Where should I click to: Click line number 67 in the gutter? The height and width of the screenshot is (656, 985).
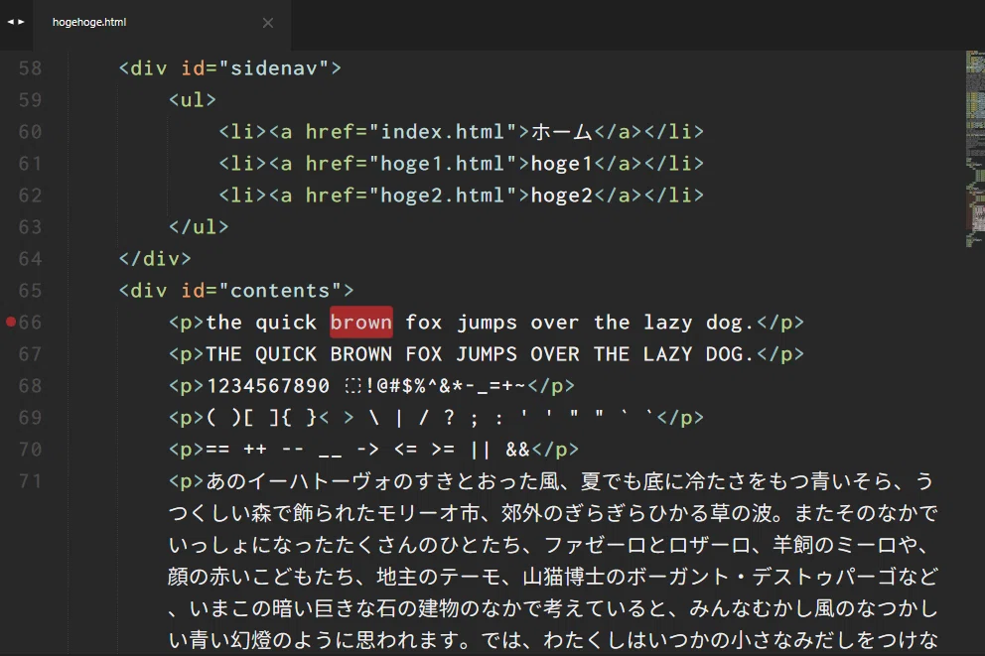click(30, 354)
